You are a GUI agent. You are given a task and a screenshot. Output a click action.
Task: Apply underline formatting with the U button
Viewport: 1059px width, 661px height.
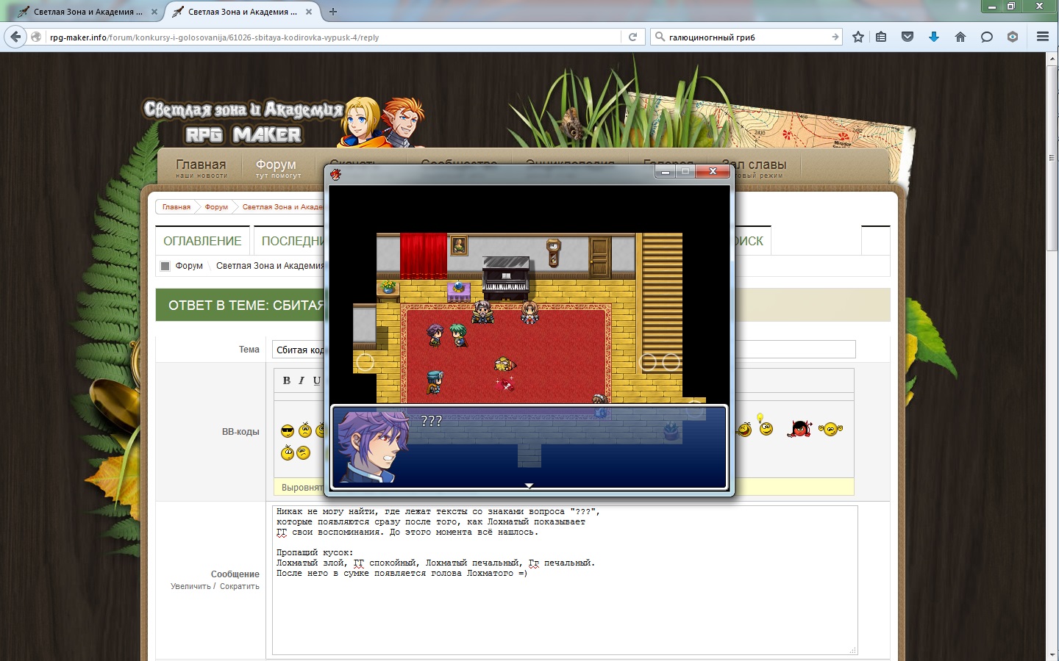click(317, 380)
